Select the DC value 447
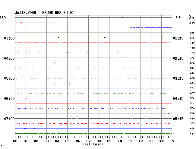196x149 pixels. click(192, 43)
